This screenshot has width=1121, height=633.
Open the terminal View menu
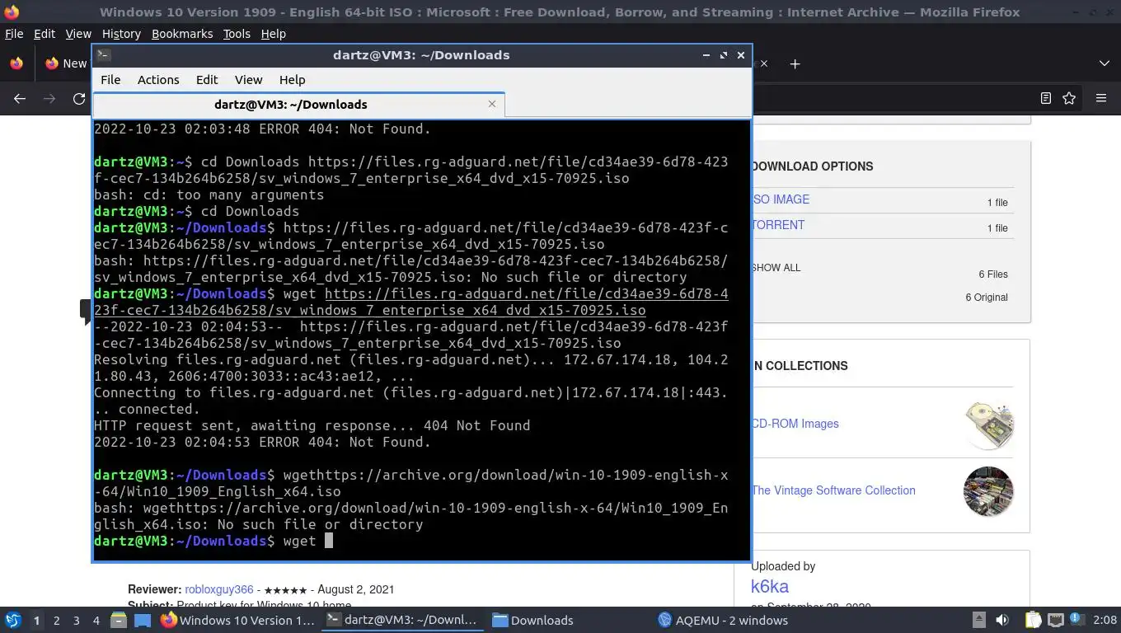[248, 80]
